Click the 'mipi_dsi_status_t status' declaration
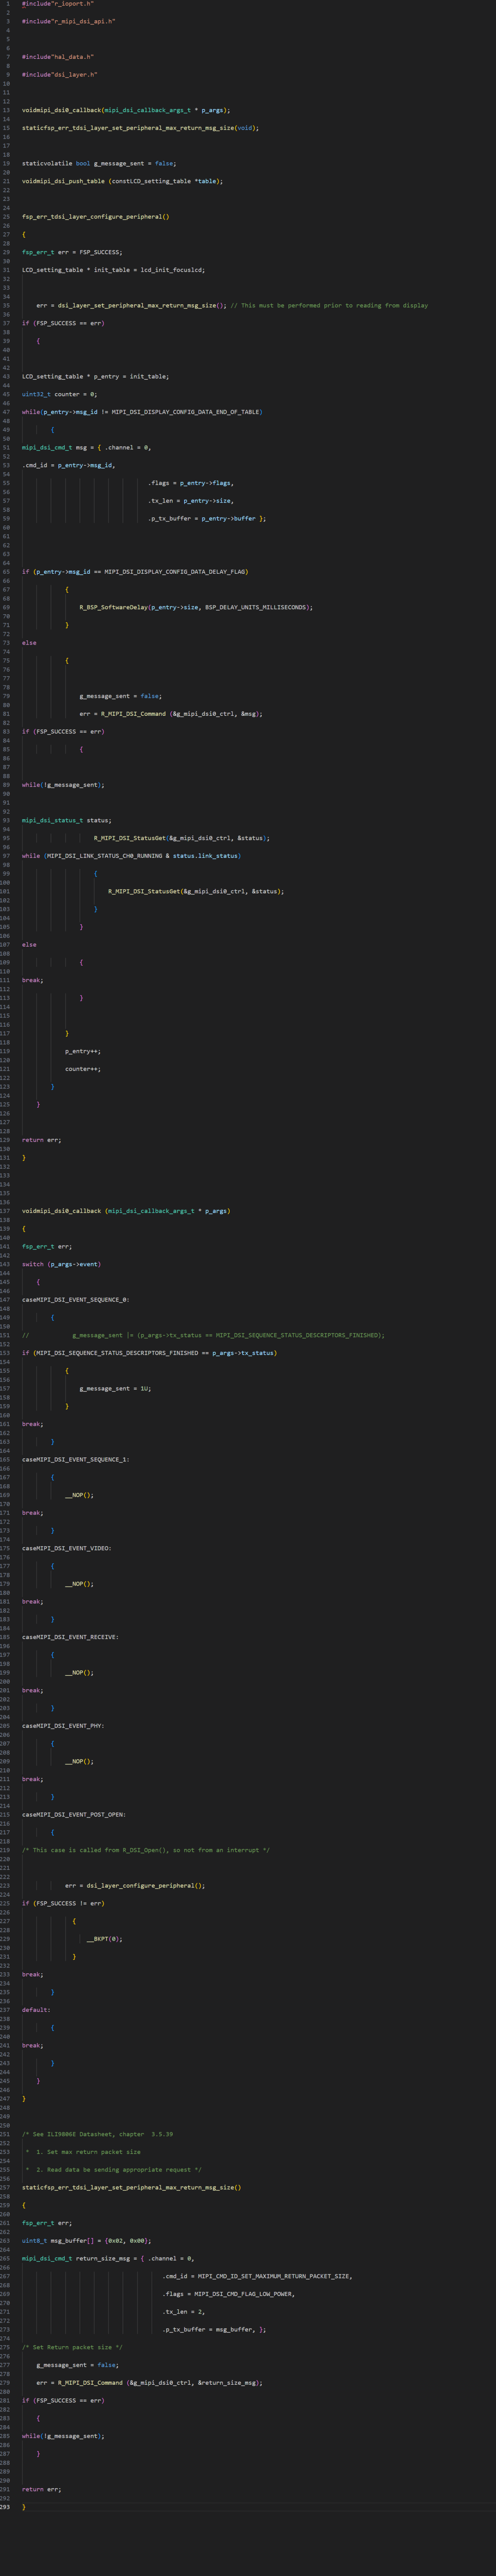496x2576 pixels. pyautogui.click(x=67, y=820)
